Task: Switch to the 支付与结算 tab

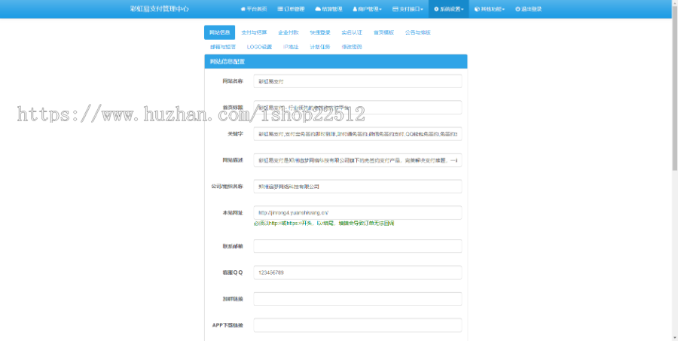Action: pos(254,32)
